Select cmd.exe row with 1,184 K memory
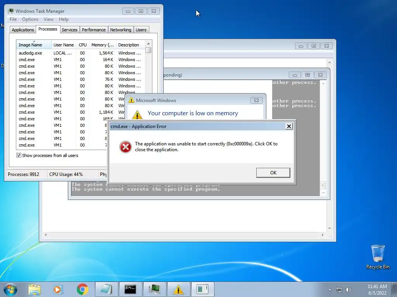The height and width of the screenshot is (297, 397). coord(71,112)
